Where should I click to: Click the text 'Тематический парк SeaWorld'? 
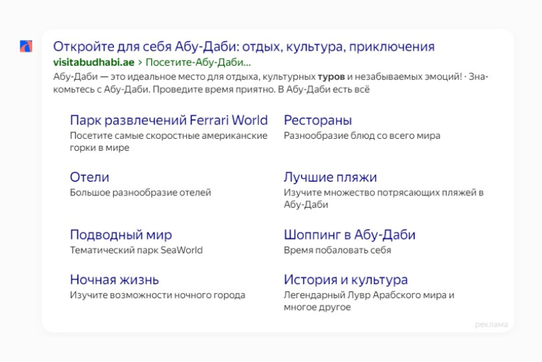tap(136, 250)
